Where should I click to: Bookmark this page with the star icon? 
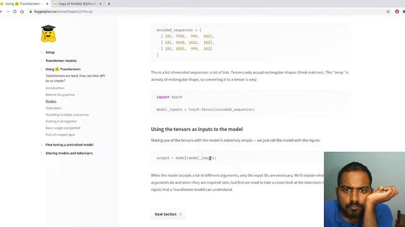(x=388, y=11)
